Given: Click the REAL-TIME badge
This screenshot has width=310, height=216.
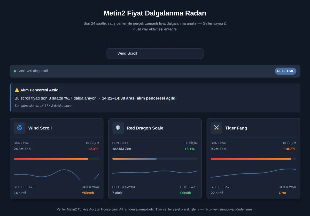Looking at the screenshot, I should pos(285,71).
